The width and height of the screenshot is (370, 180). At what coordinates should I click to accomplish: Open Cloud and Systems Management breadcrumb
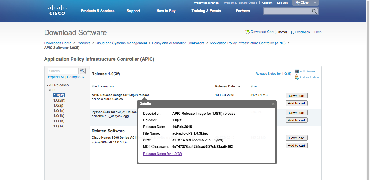click(x=121, y=43)
